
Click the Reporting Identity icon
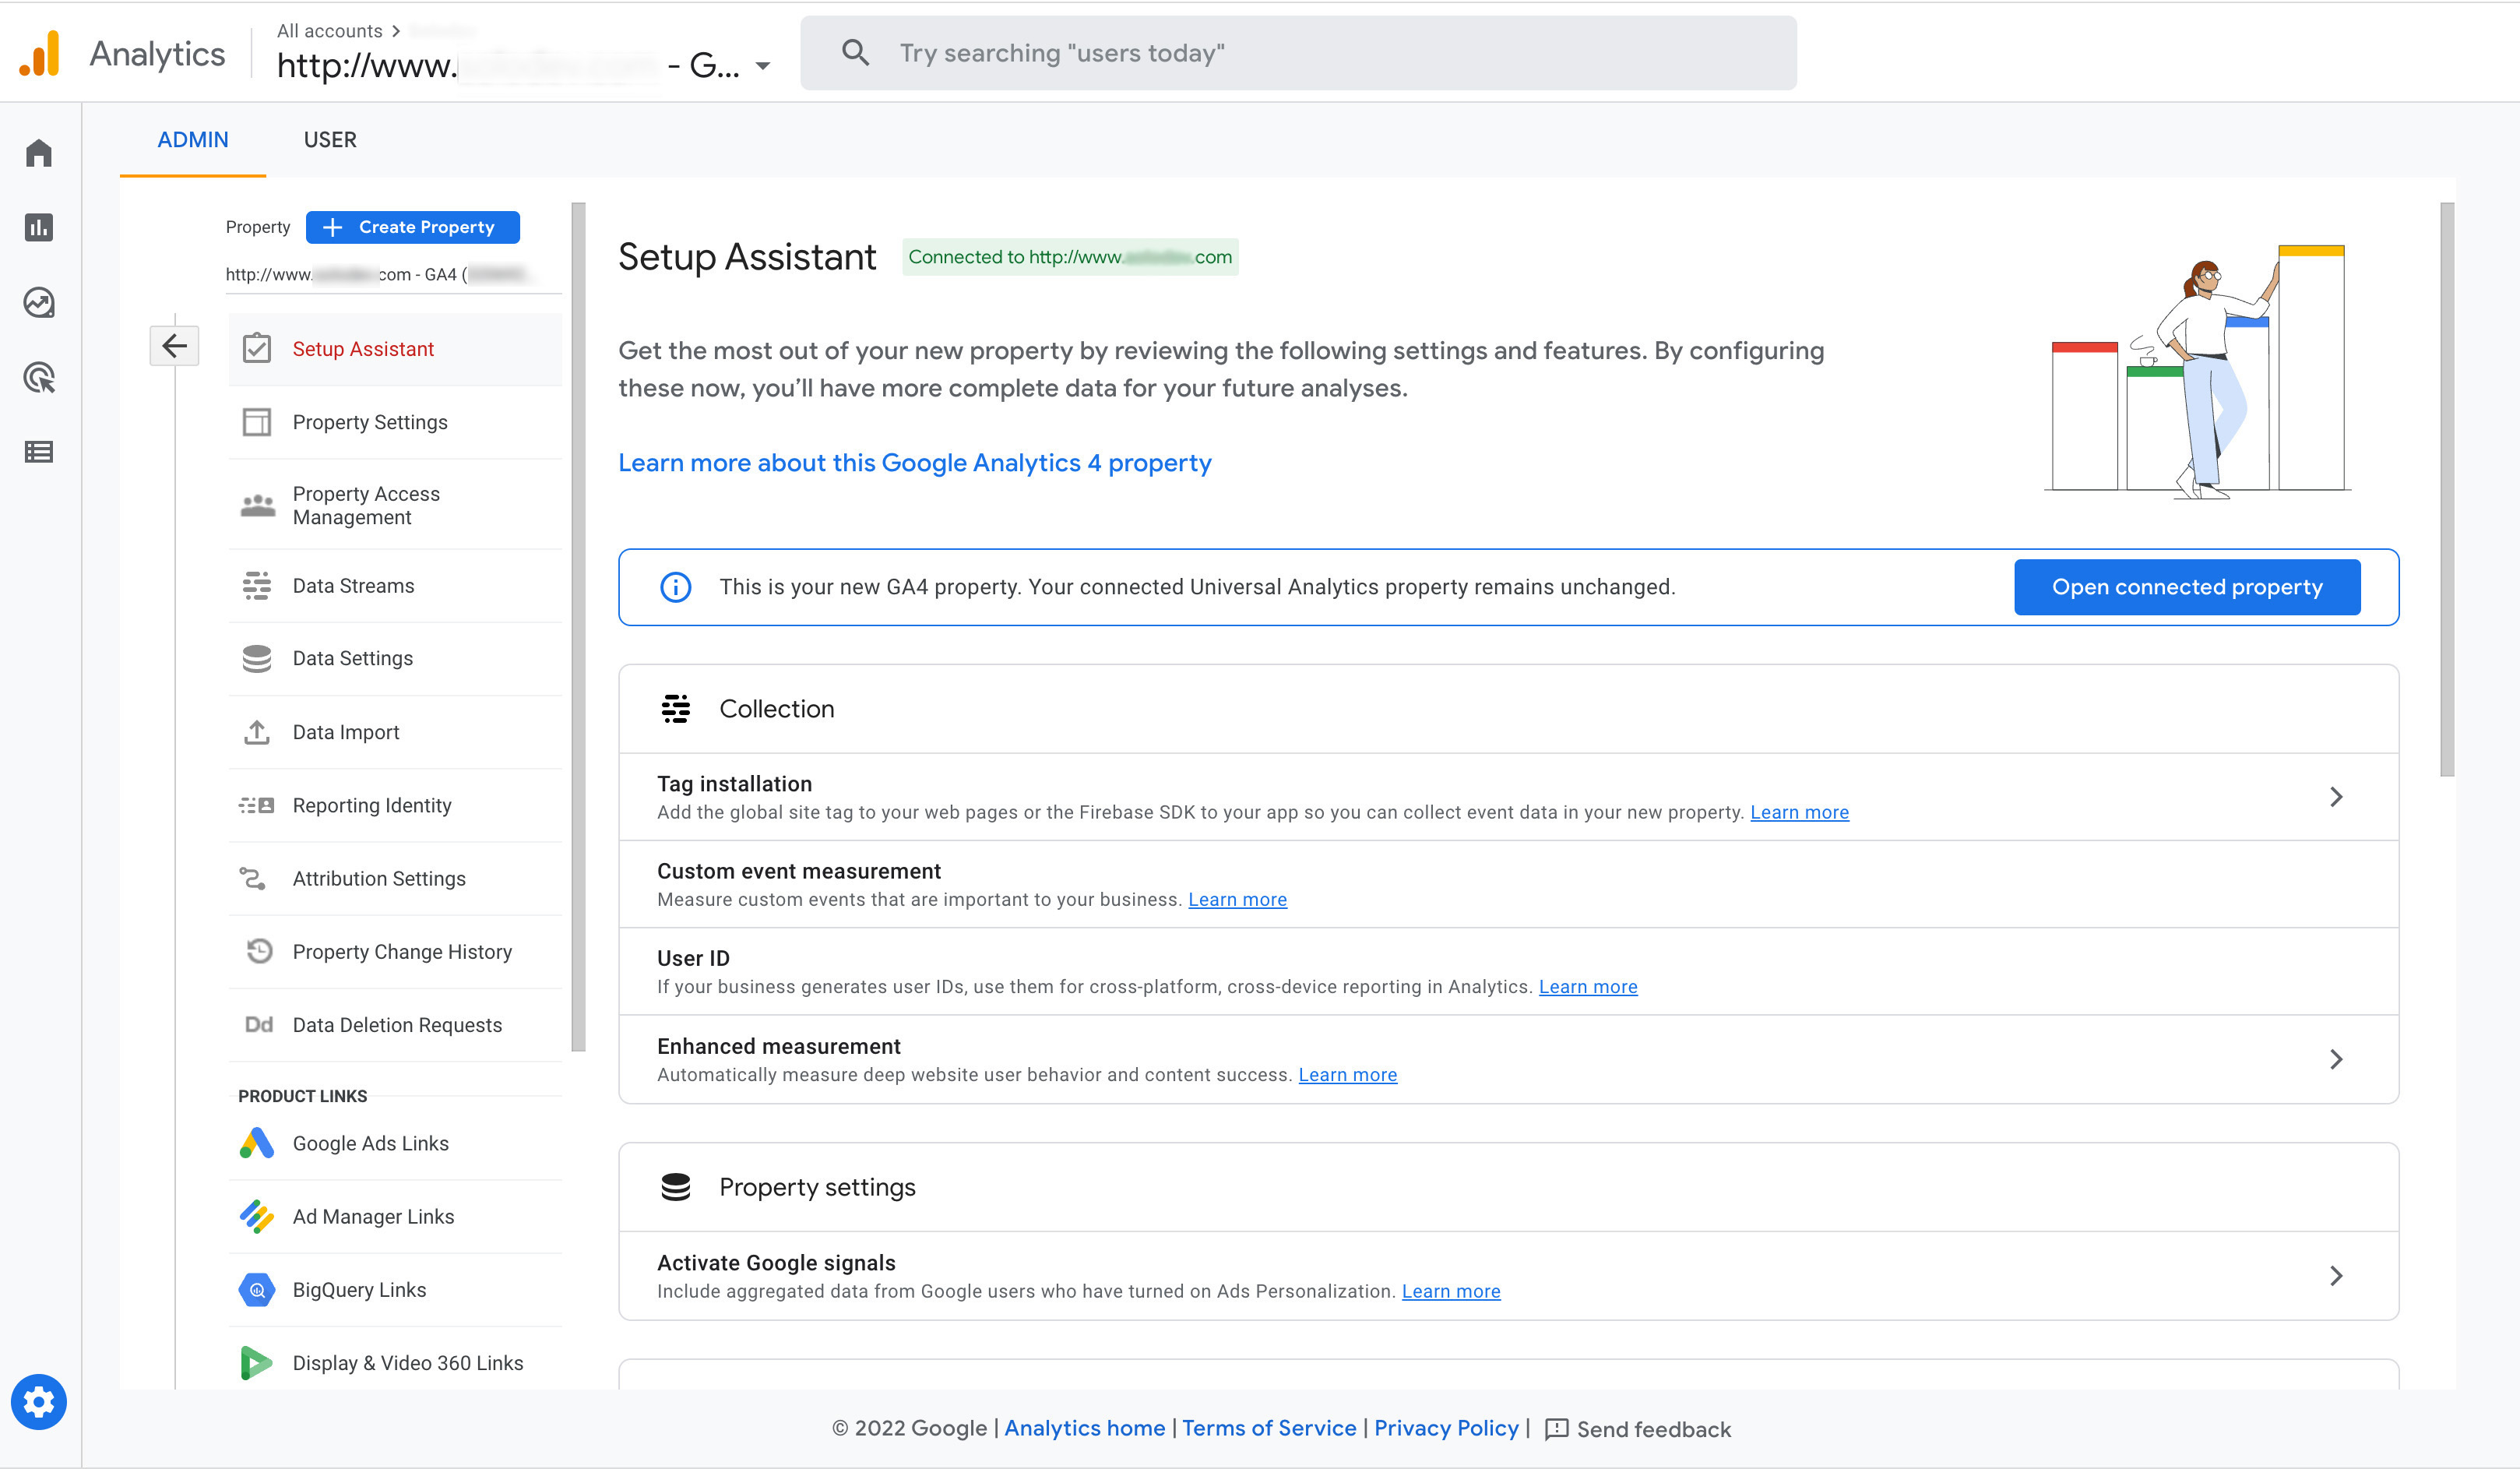pos(257,805)
